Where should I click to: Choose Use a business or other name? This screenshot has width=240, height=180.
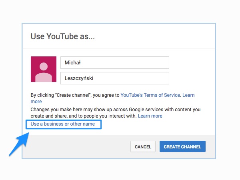click(63, 124)
